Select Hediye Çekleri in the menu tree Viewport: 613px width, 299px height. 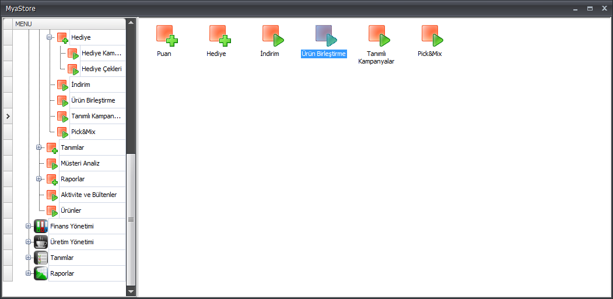pyautogui.click(x=101, y=69)
